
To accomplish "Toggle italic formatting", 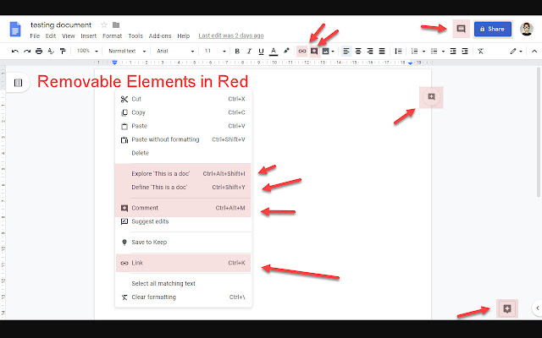I will [249, 51].
